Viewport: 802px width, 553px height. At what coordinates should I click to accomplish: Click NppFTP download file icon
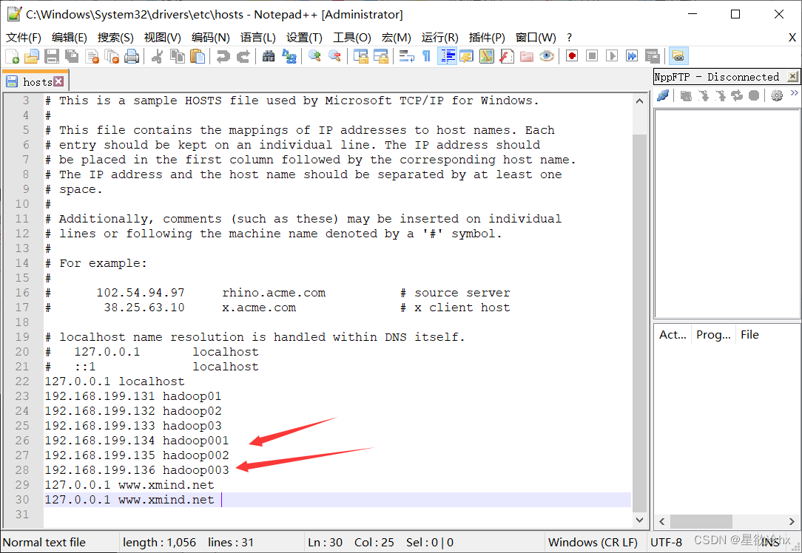click(704, 95)
